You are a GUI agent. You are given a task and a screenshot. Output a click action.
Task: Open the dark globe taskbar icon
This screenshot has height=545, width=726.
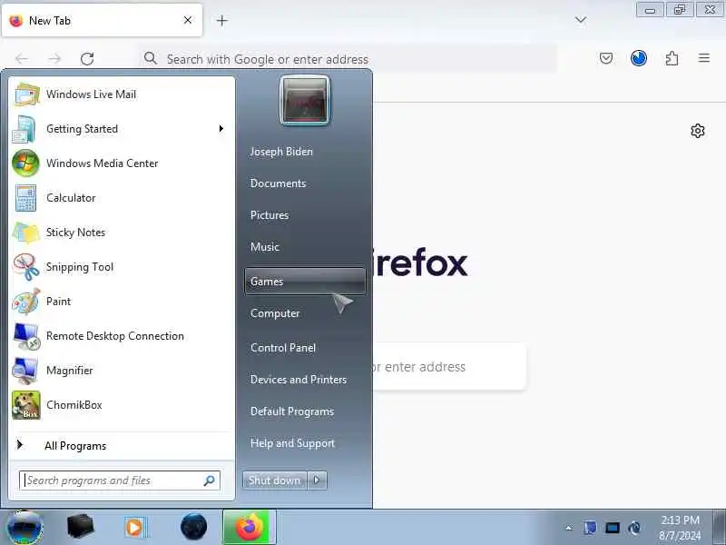193,527
